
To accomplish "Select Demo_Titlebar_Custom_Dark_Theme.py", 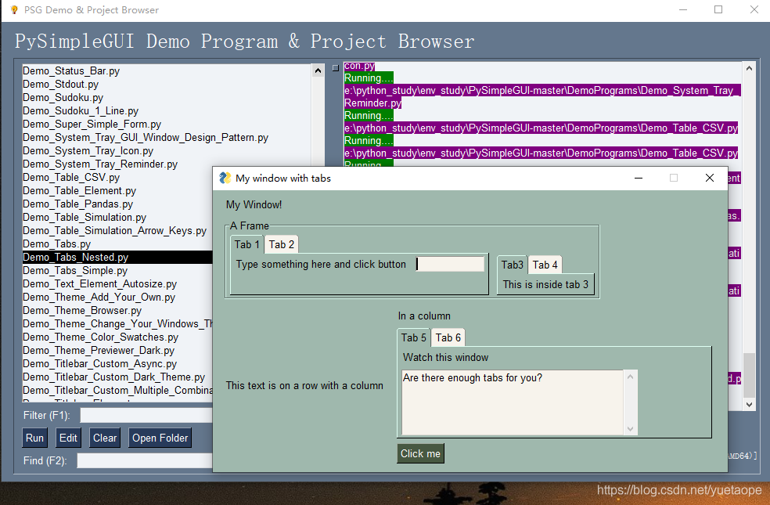I will [114, 377].
